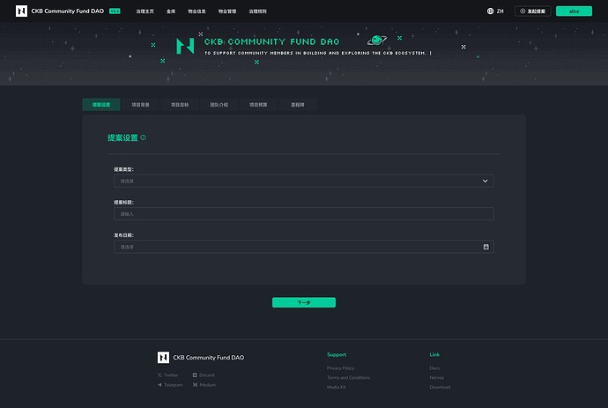Open the 金库 menu item

(x=171, y=11)
